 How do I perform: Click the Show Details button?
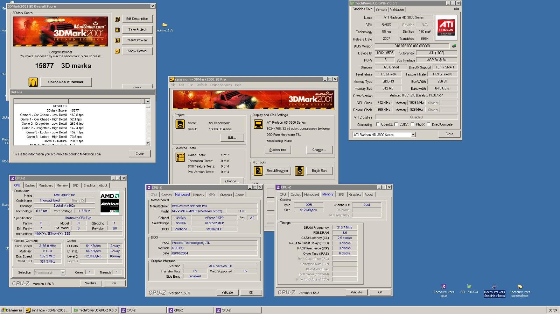(x=137, y=51)
